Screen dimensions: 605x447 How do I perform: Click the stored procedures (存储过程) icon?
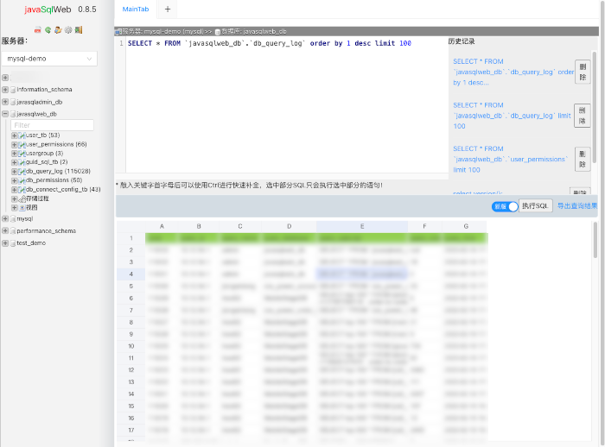[x=22, y=198]
